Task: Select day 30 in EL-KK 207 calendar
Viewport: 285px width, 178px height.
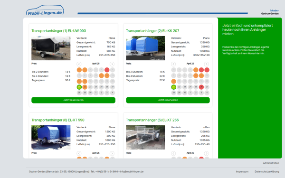Action: [185, 93]
